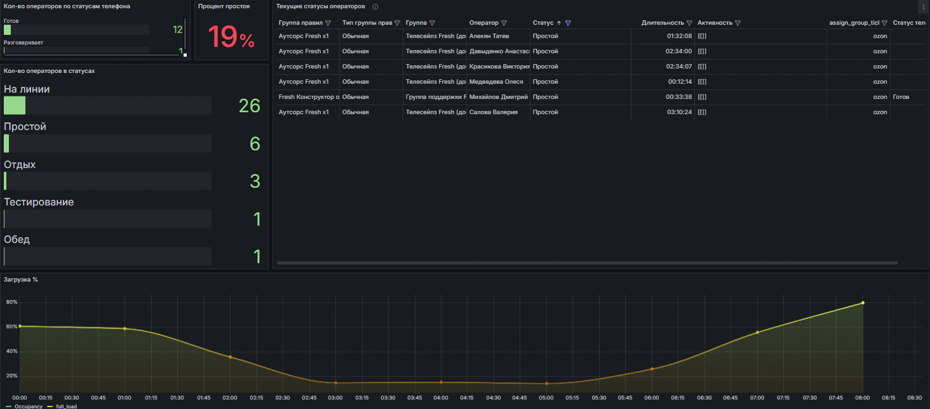
Task: Open the table panel three-dot menu
Action: click(923, 6)
